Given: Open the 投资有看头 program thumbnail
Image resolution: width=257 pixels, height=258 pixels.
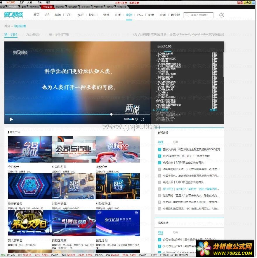Looking at the screenshot, I should pos(30,186).
